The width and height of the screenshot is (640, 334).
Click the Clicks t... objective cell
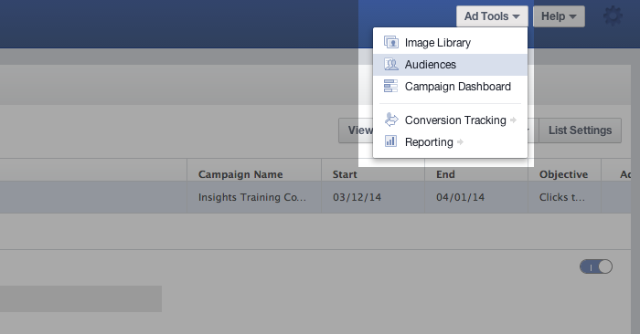click(564, 197)
